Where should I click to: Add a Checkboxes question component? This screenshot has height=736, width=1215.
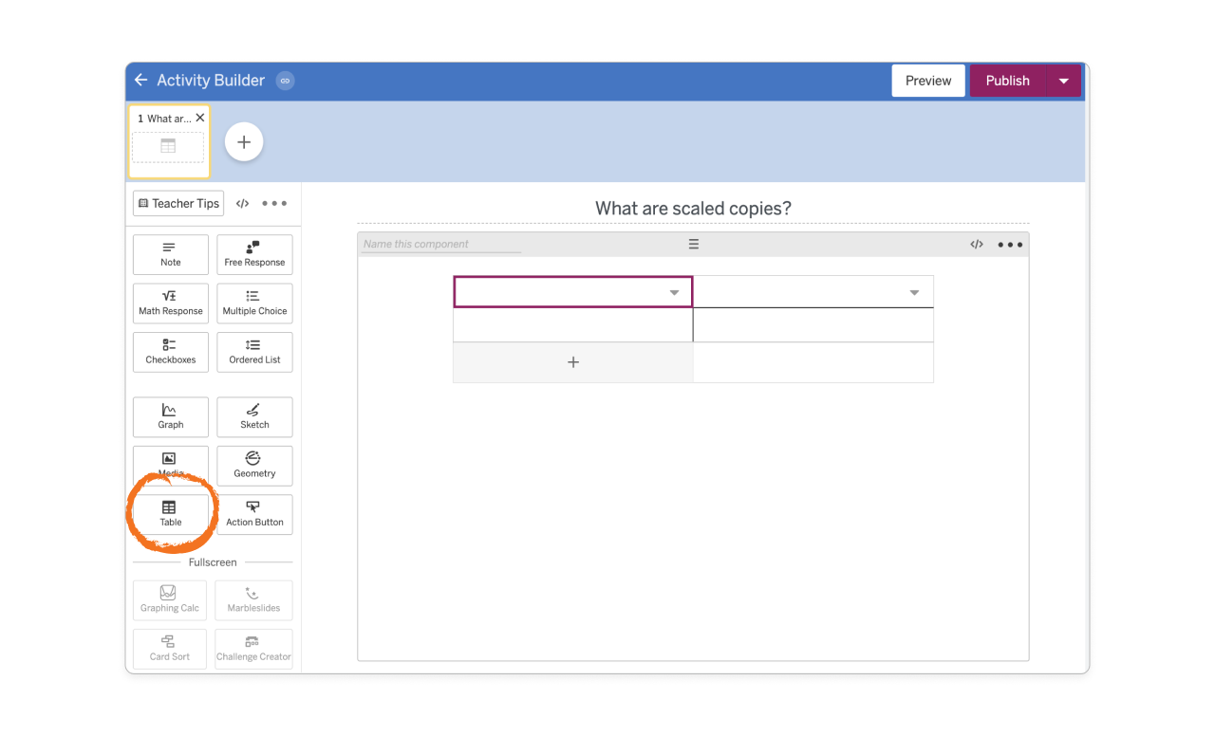coord(170,352)
